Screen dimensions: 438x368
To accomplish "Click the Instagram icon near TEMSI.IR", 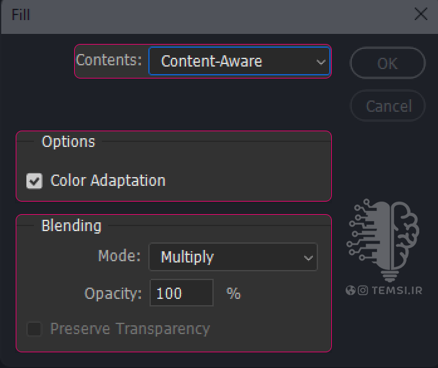I will point(363,290).
